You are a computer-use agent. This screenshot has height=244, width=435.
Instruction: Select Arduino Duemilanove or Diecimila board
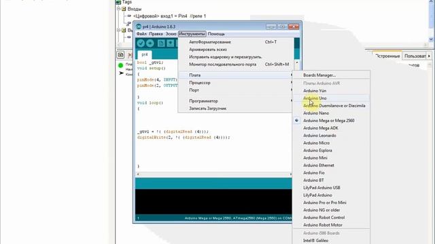[331, 106]
